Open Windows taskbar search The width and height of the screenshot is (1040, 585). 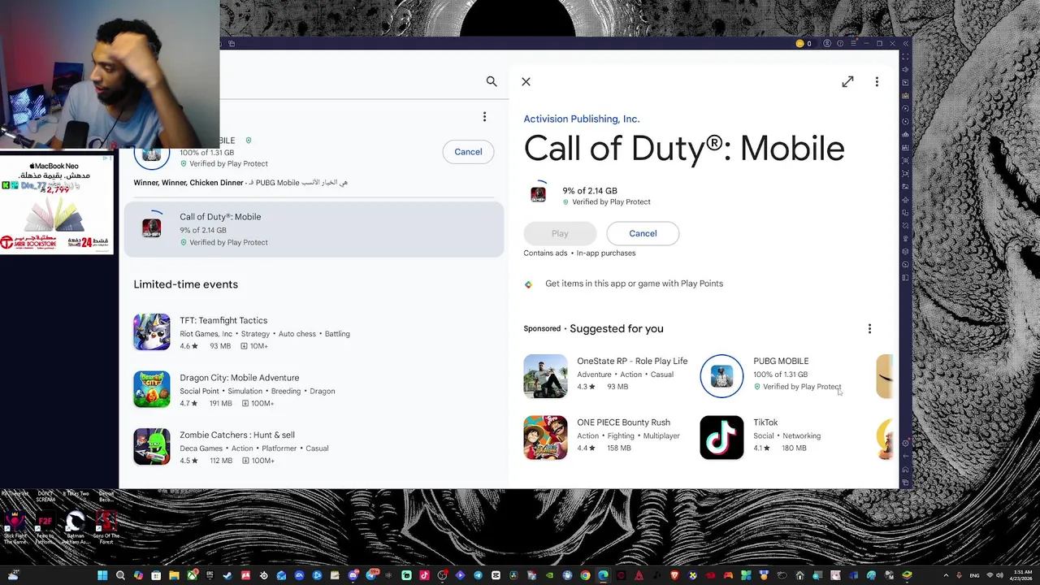tap(120, 575)
